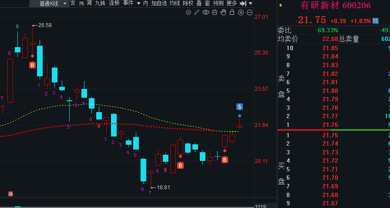This screenshot has height=208, width=390.
Task: Click the 均卖价 22.68 value
Action: pyautogui.click(x=330, y=39)
